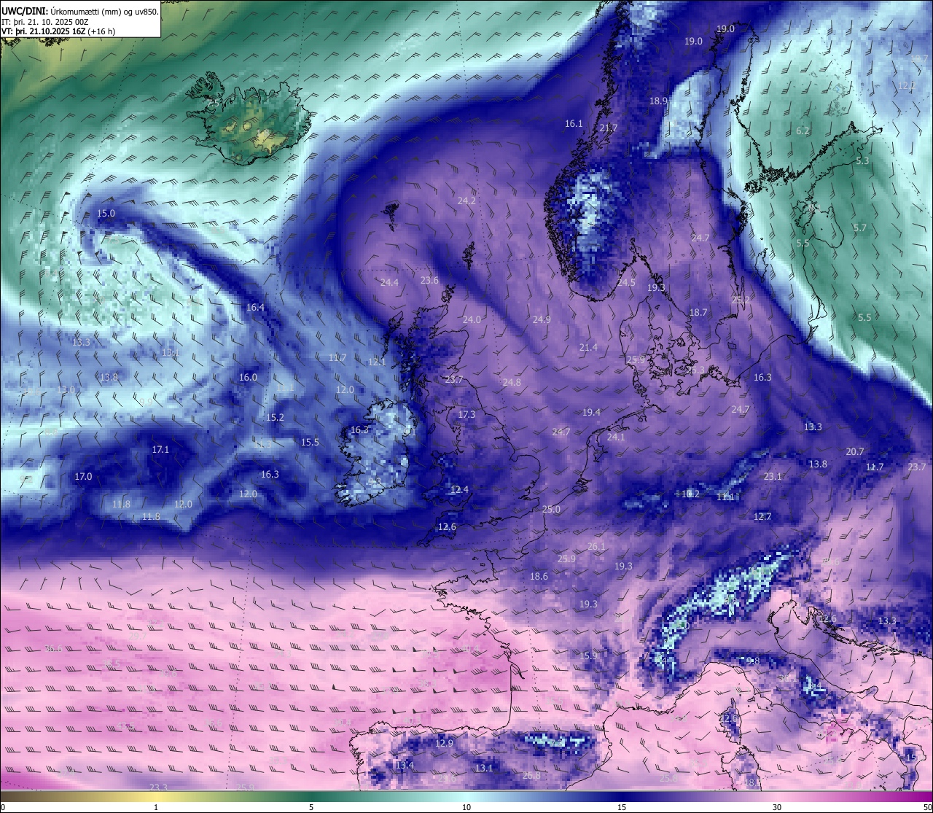Click the 24.4 value on the map
The image size is (933, 813).
pos(389,283)
